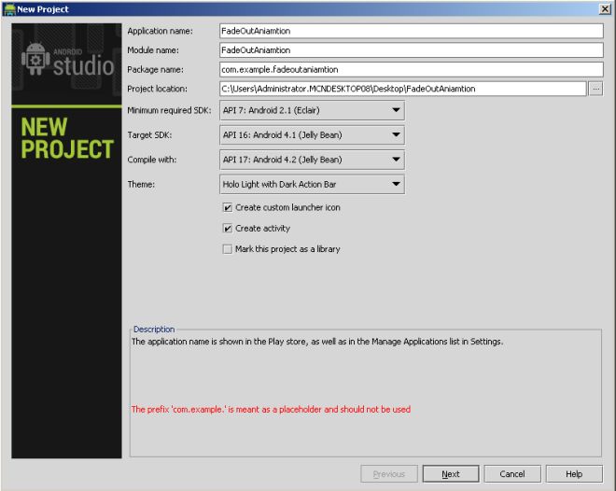
Task: Enable Mark this project as a library
Action: [227, 249]
